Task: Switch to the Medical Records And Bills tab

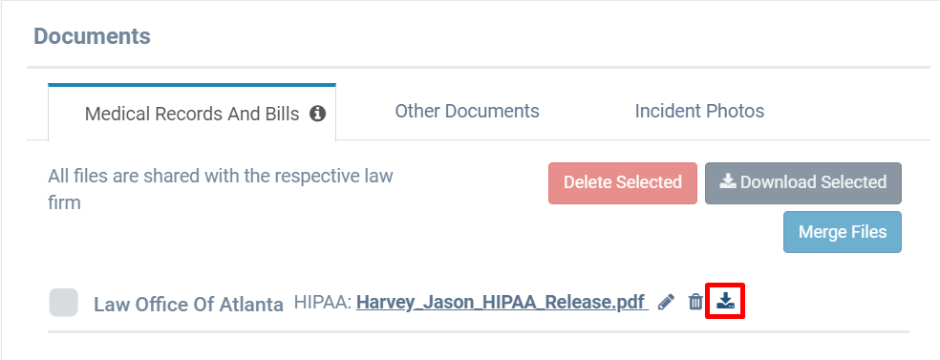Action: pyautogui.click(x=192, y=114)
